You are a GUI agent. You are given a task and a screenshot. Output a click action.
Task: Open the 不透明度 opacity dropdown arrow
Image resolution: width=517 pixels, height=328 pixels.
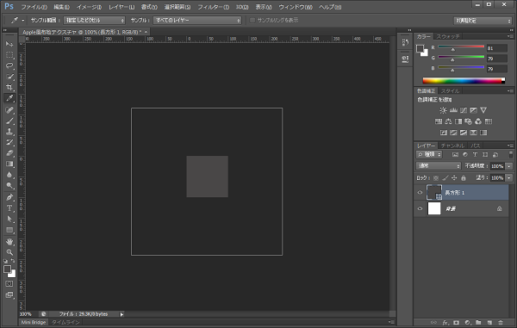click(x=509, y=166)
